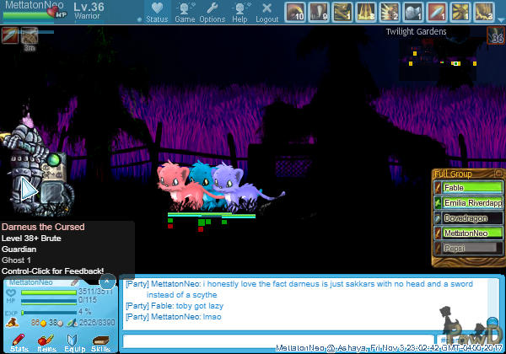Viewport: 506px width, 354px height.
Task: Open the Stats panel
Action: click(19, 341)
